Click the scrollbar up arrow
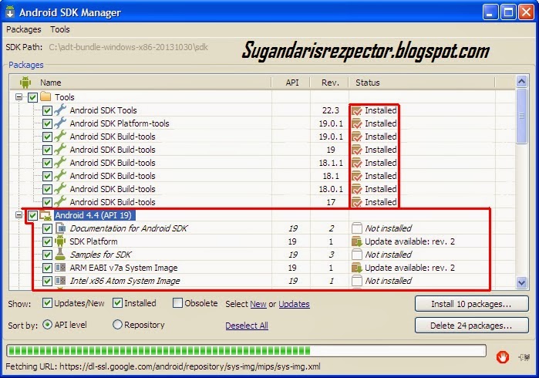 521,82
